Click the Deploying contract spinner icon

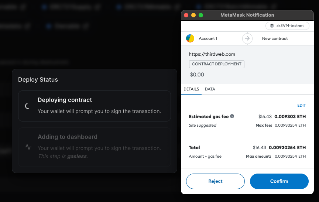coord(27,106)
